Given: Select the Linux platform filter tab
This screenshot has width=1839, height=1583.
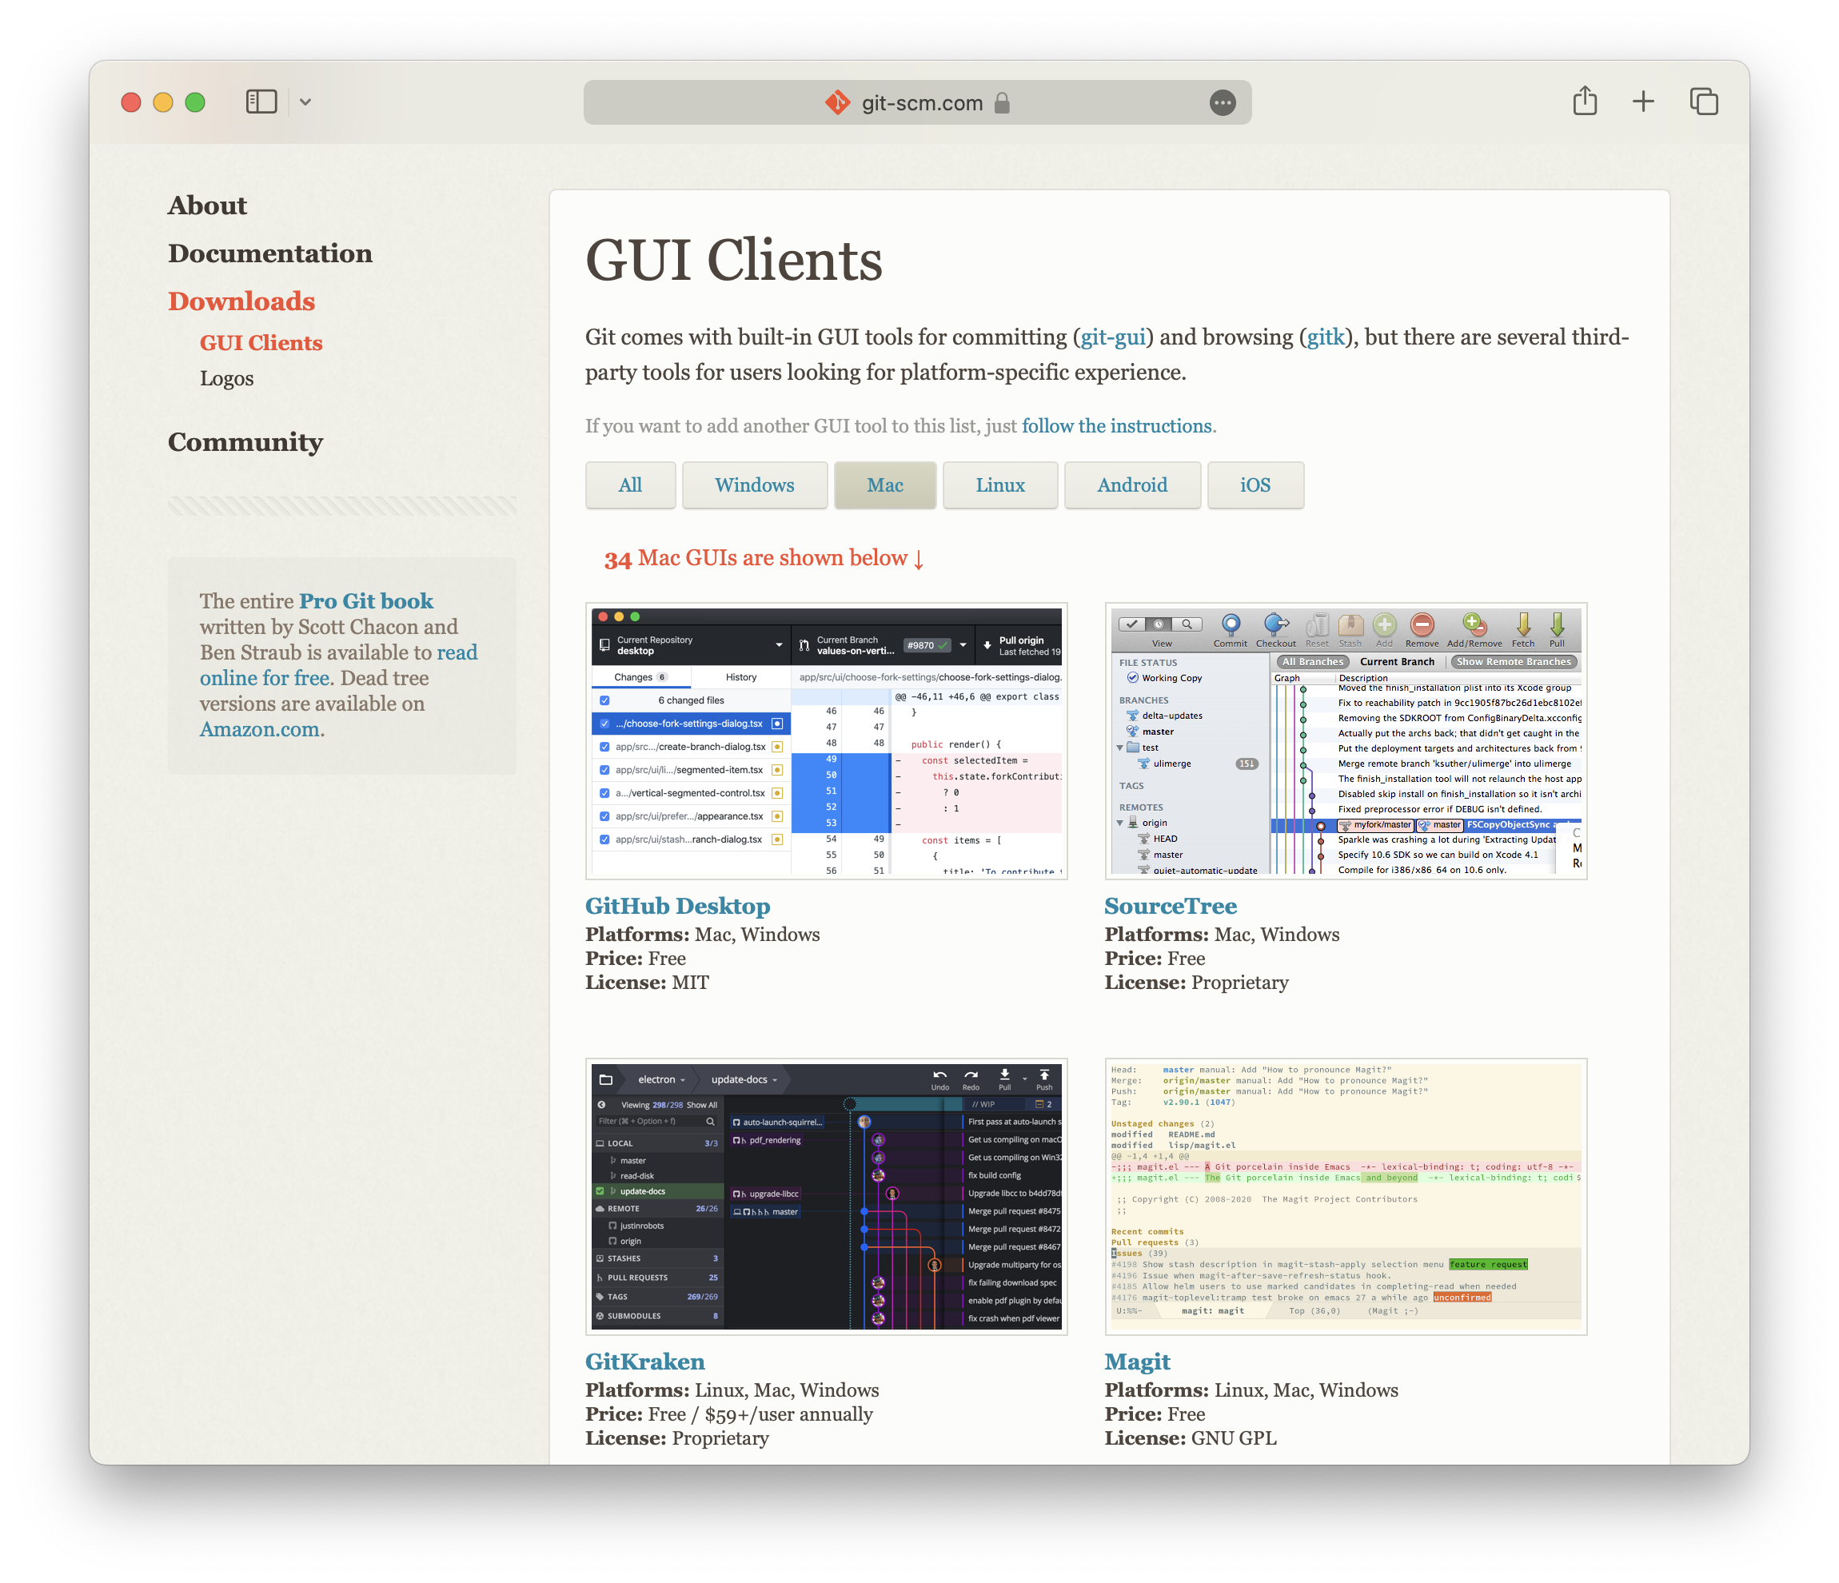Looking at the screenshot, I should coord(999,484).
